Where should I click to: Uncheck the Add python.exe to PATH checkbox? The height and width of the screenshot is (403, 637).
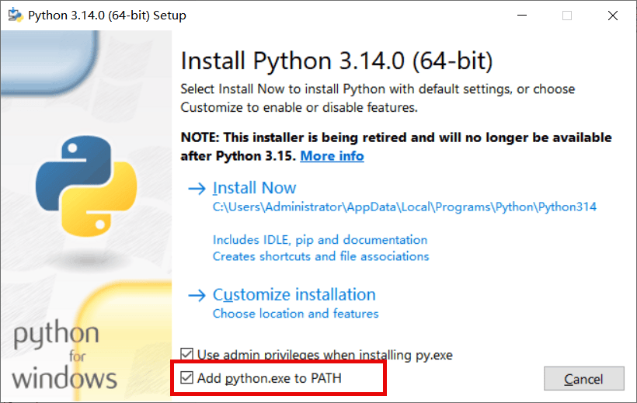(187, 377)
